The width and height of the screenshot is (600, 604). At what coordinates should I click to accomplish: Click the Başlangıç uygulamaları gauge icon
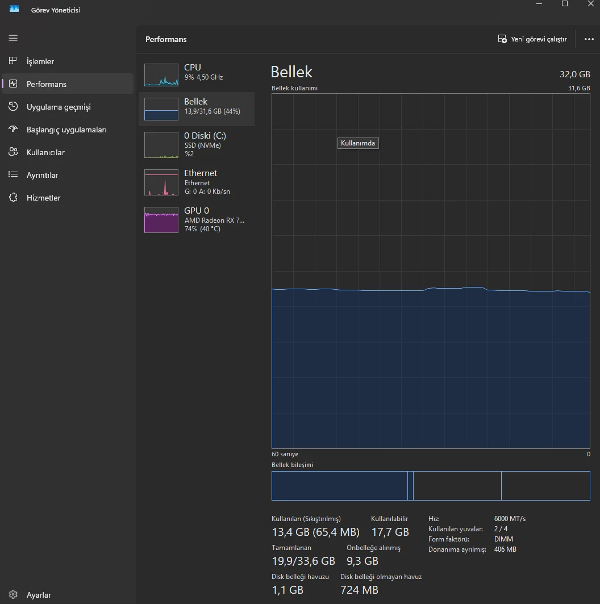(x=13, y=130)
